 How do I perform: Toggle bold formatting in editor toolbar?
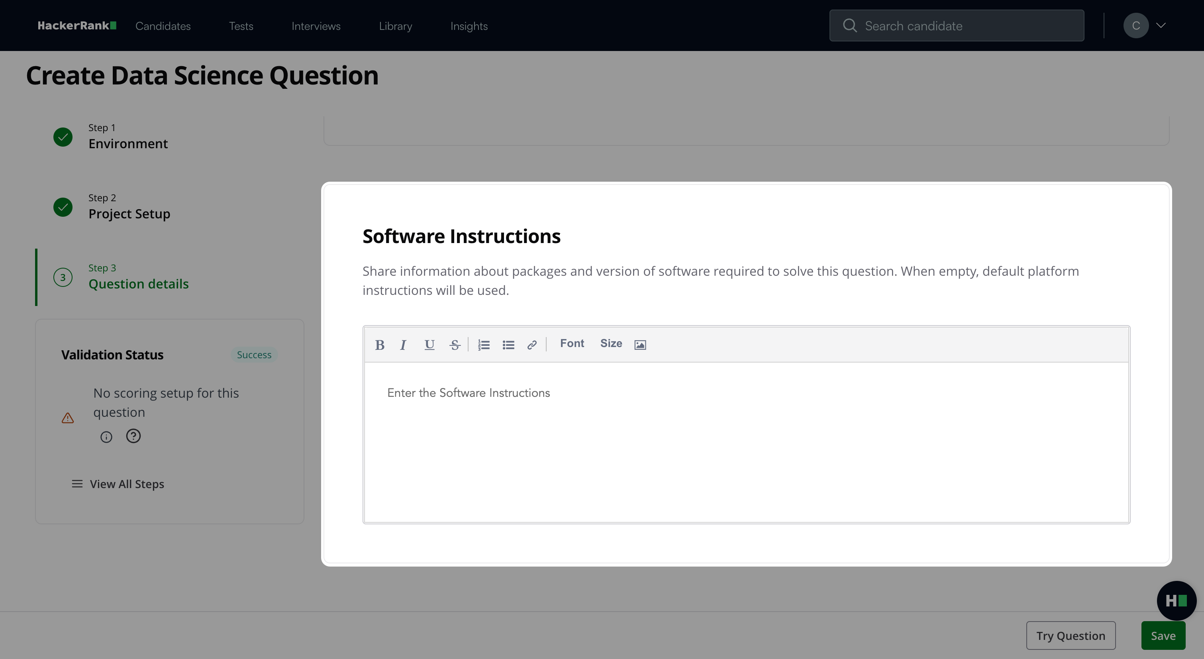(380, 345)
